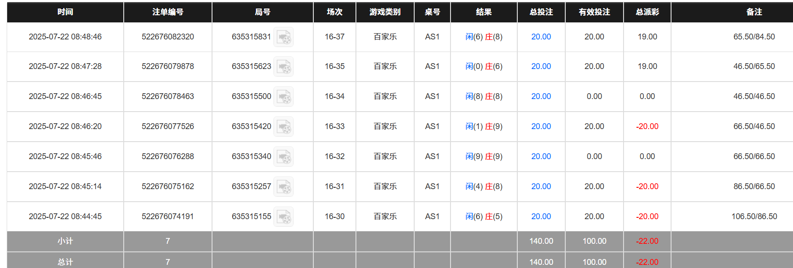Click the 游戏类别 column header

(385, 12)
